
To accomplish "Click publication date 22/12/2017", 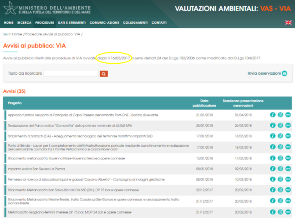I will click(x=204, y=190).
